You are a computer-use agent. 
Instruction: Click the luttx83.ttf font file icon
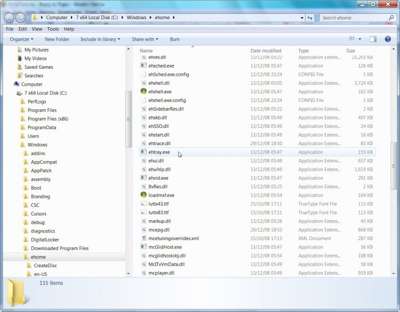[143, 212]
